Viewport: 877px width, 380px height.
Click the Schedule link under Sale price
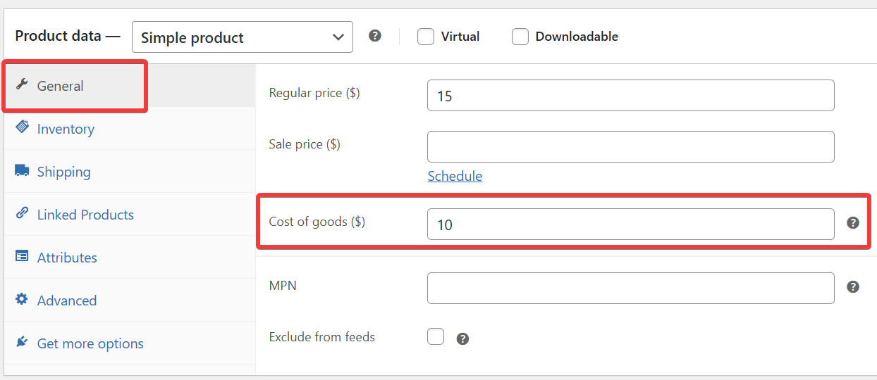(455, 176)
